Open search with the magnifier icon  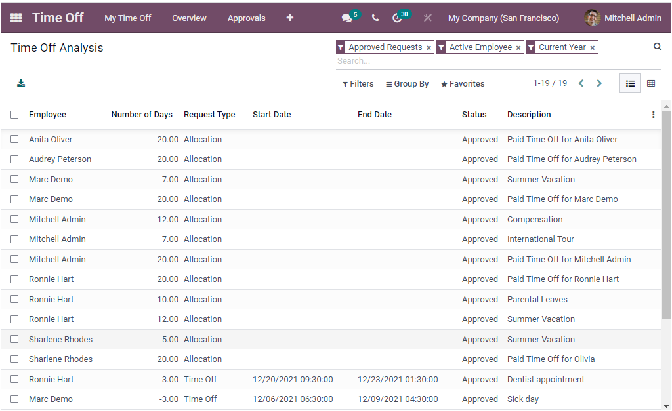[x=658, y=47]
